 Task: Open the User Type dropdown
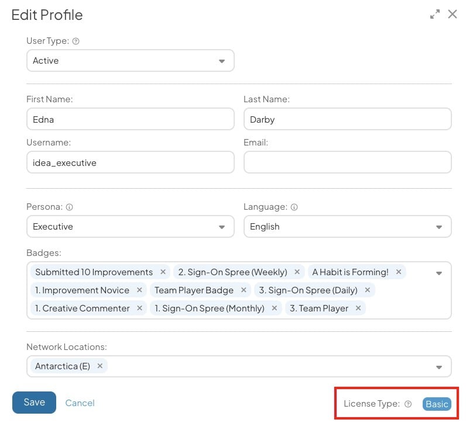(131, 61)
